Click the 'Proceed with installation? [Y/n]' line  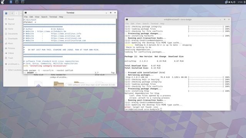[x=146, y=72]
